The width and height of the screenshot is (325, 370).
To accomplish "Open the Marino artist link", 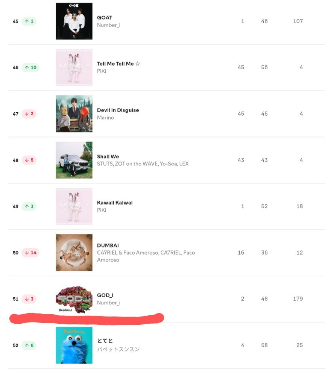I will pos(105,118).
